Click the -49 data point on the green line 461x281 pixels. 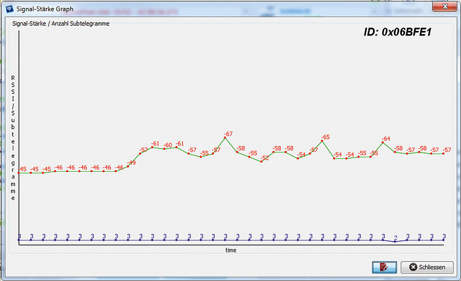pos(128,166)
